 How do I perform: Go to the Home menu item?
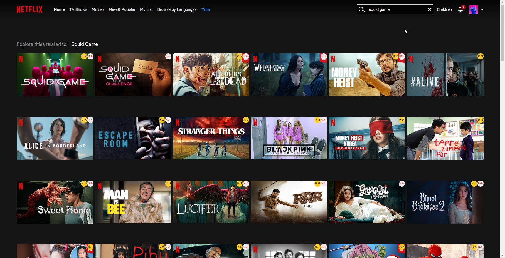click(x=59, y=9)
